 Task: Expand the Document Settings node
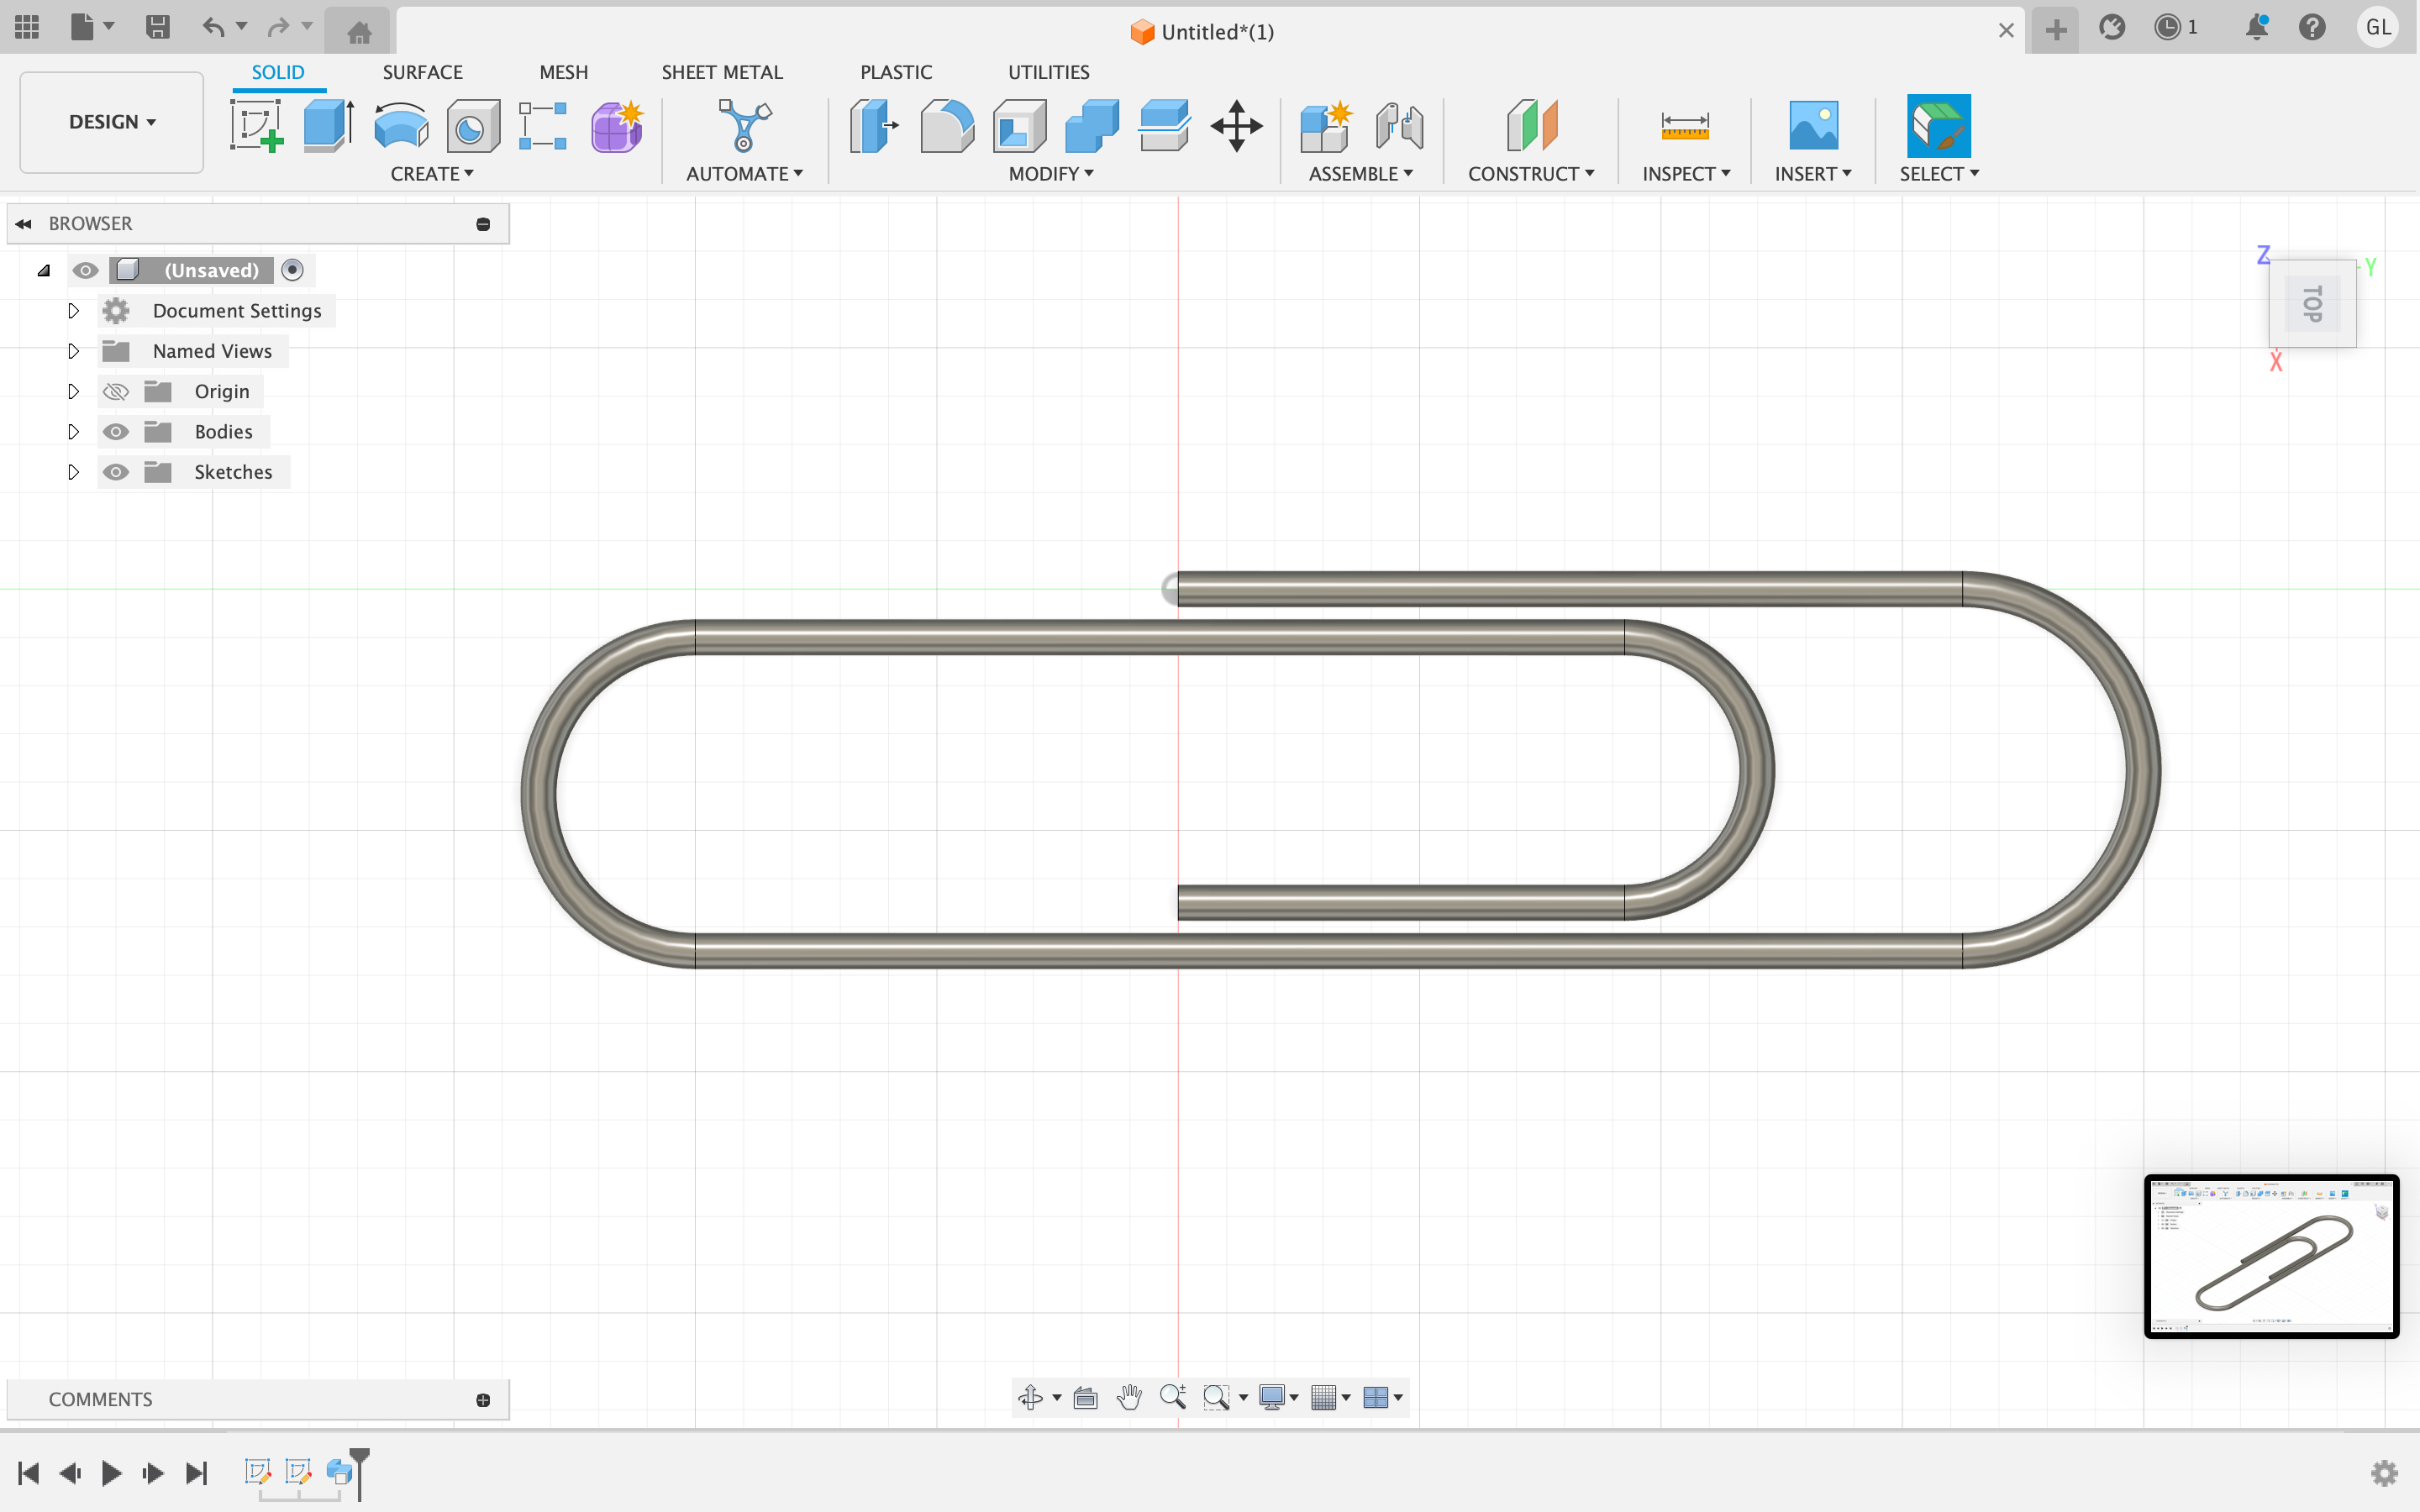[73, 311]
